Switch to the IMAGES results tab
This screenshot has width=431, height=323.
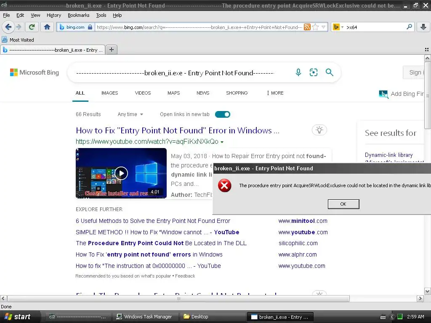(110, 93)
